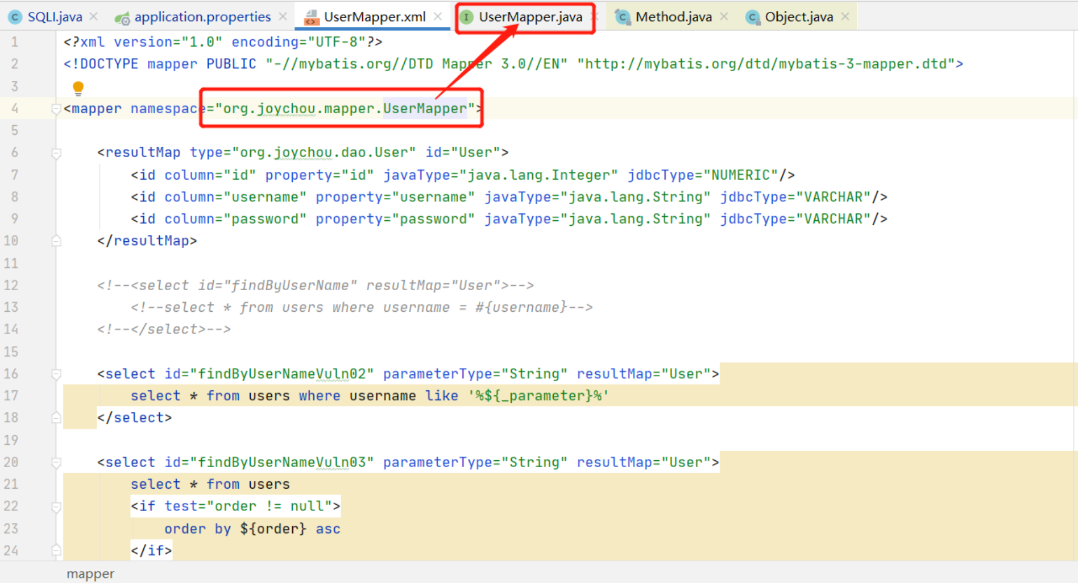Close the SQLI.java tab

point(94,16)
